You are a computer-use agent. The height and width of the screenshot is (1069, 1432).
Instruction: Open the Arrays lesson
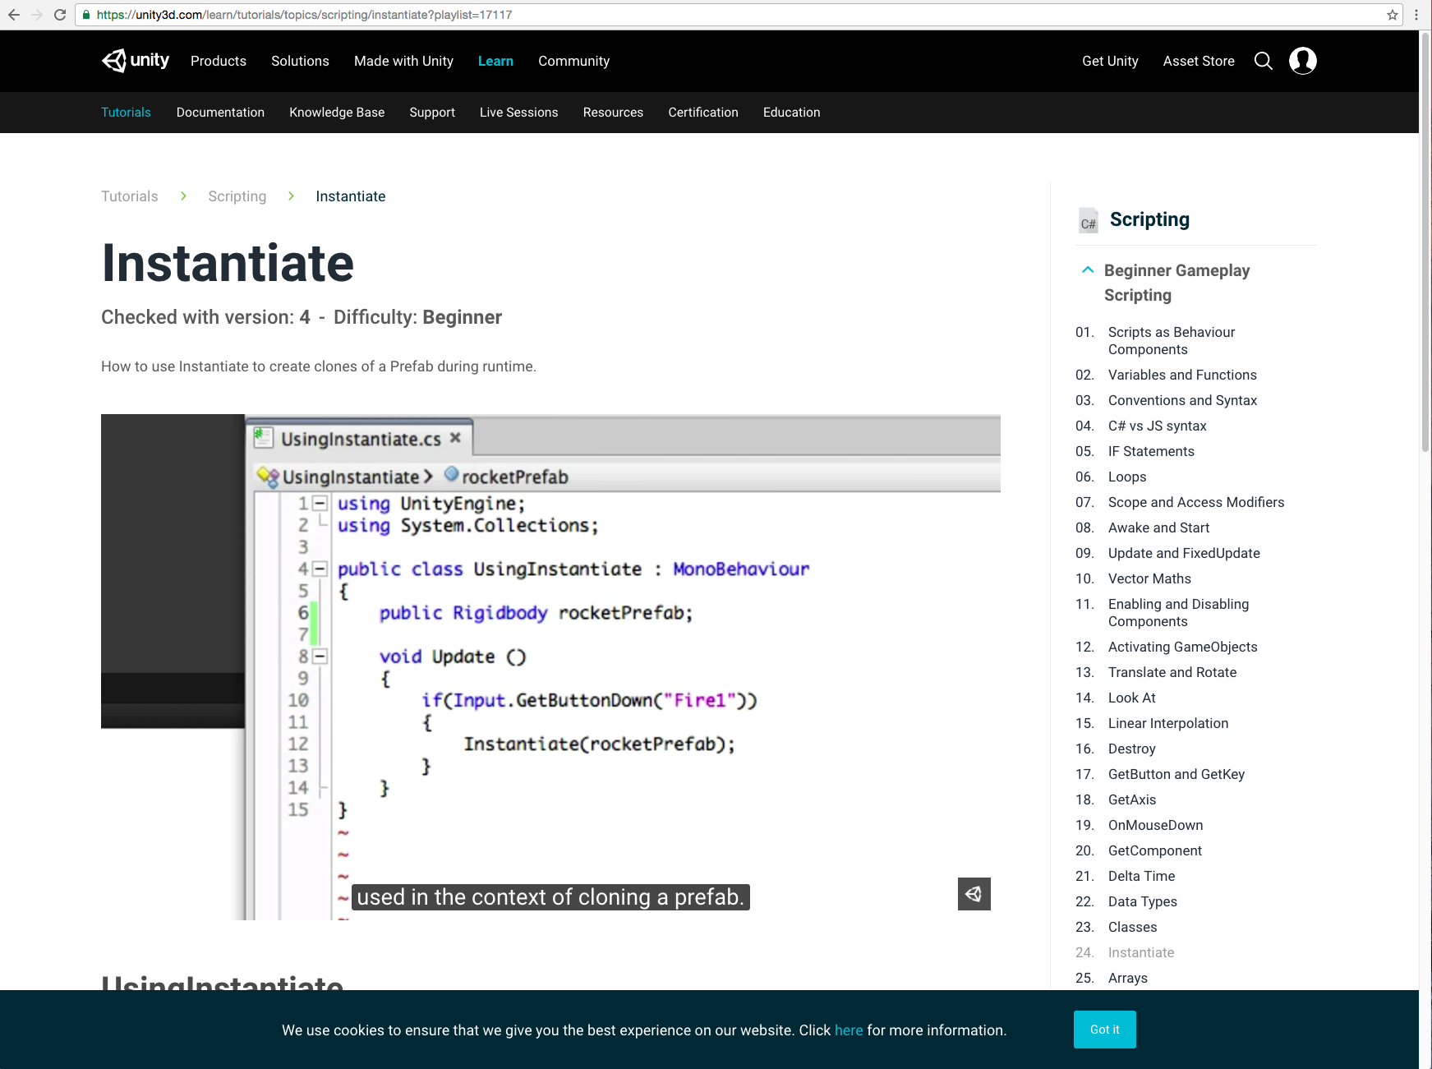click(x=1127, y=978)
